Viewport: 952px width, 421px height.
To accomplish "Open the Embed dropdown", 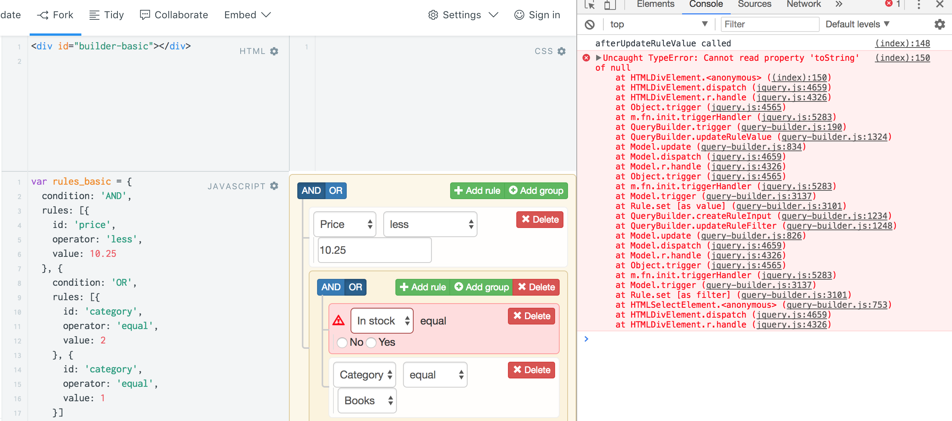I will click(x=248, y=15).
